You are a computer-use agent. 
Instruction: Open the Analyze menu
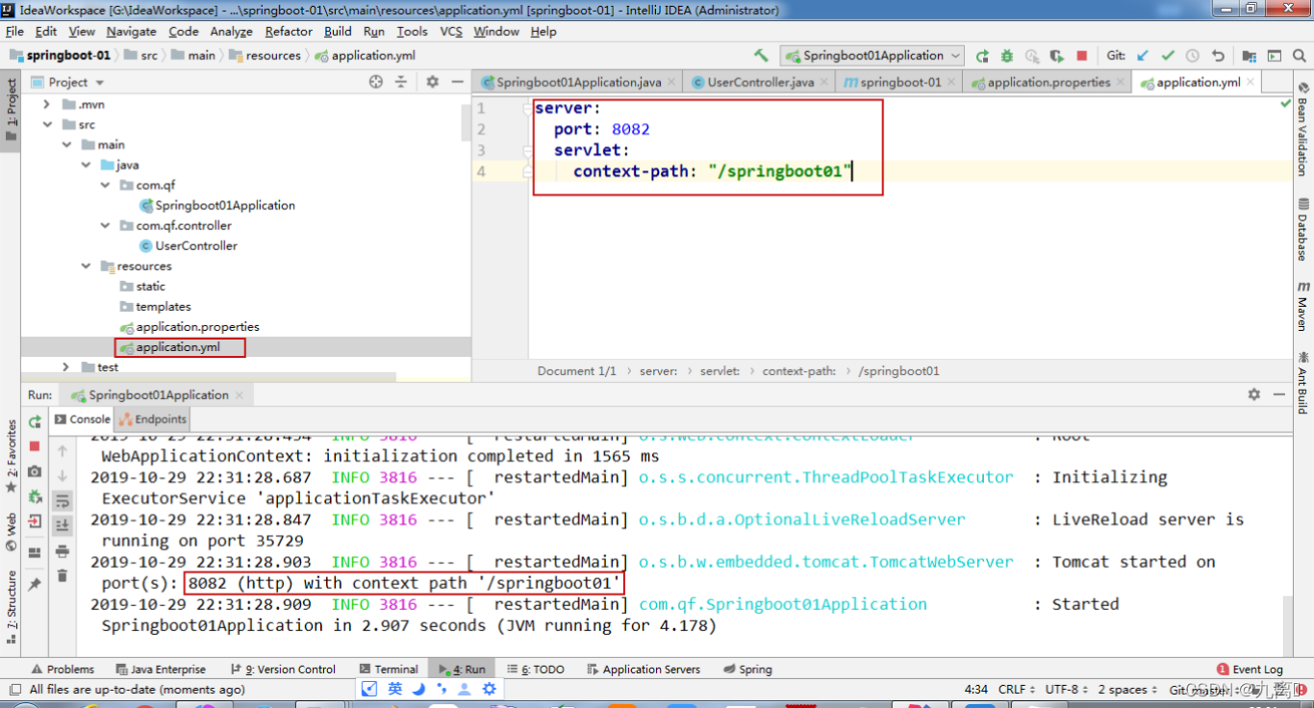pyautogui.click(x=231, y=31)
